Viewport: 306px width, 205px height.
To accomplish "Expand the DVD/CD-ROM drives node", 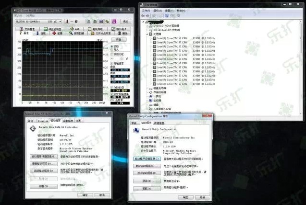I will point(147,26).
